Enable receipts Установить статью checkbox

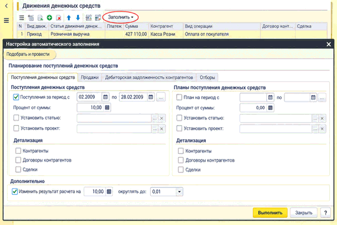coord(16,118)
